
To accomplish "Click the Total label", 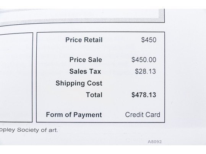I will click(x=94, y=95).
